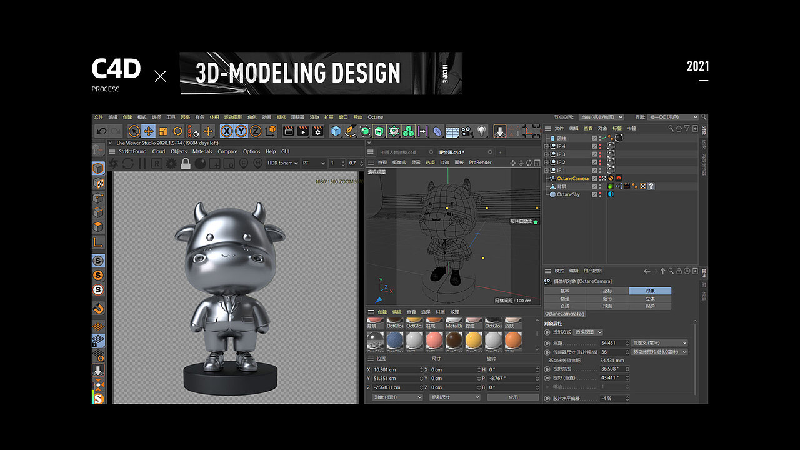Select the blue material sphere swatch

coord(395,339)
